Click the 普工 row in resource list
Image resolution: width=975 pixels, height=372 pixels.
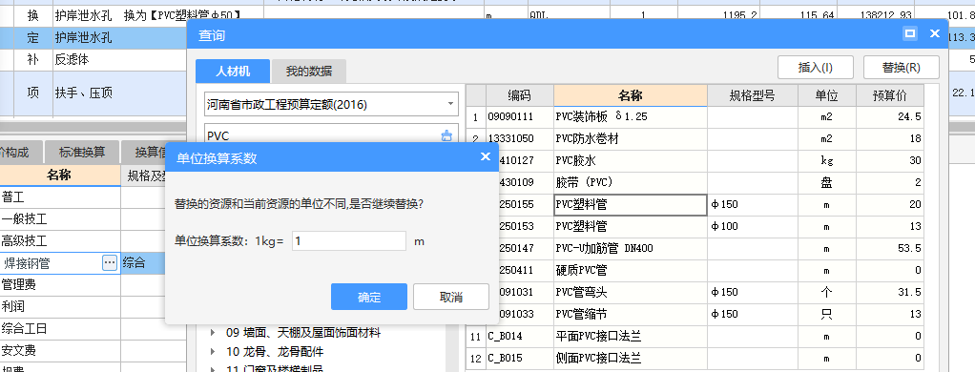[x=60, y=197]
